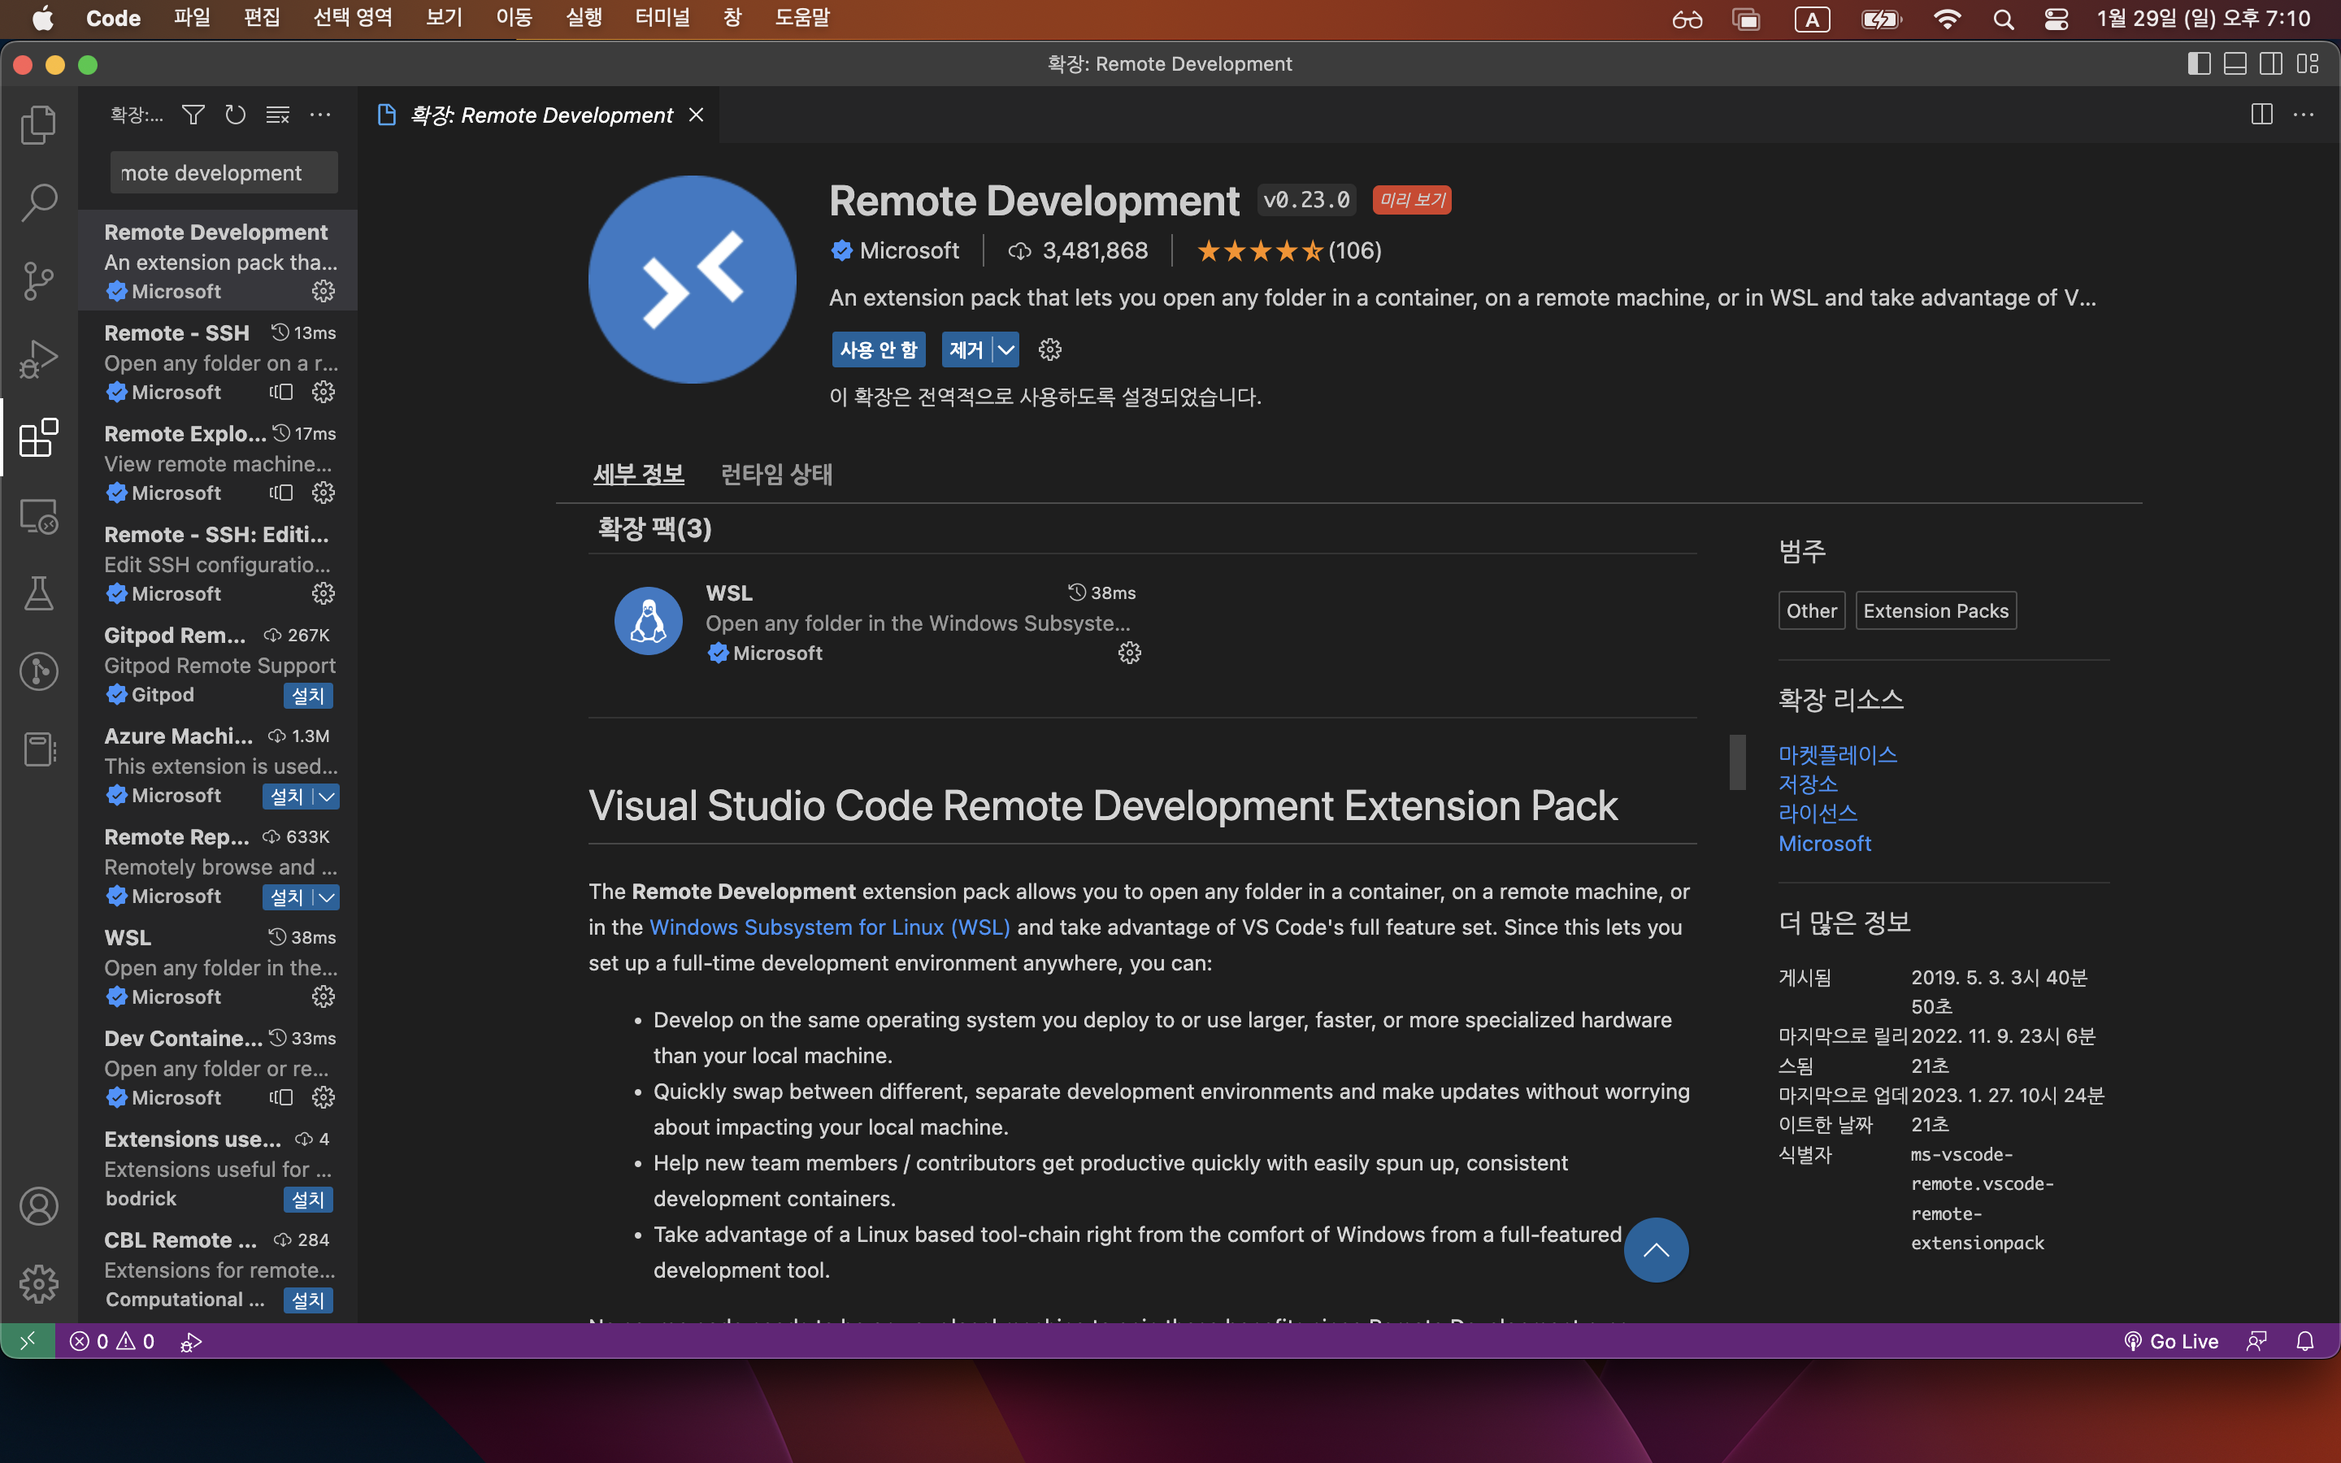2341x1463 pixels.
Task: Toggle the bottom panel
Action: pyautogui.click(x=2235, y=64)
